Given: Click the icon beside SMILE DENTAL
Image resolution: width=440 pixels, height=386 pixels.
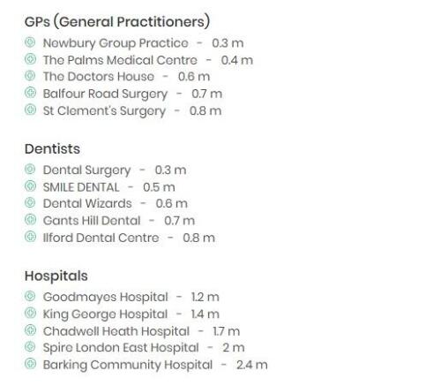Looking at the screenshot, I should click(x=30, y=186).
